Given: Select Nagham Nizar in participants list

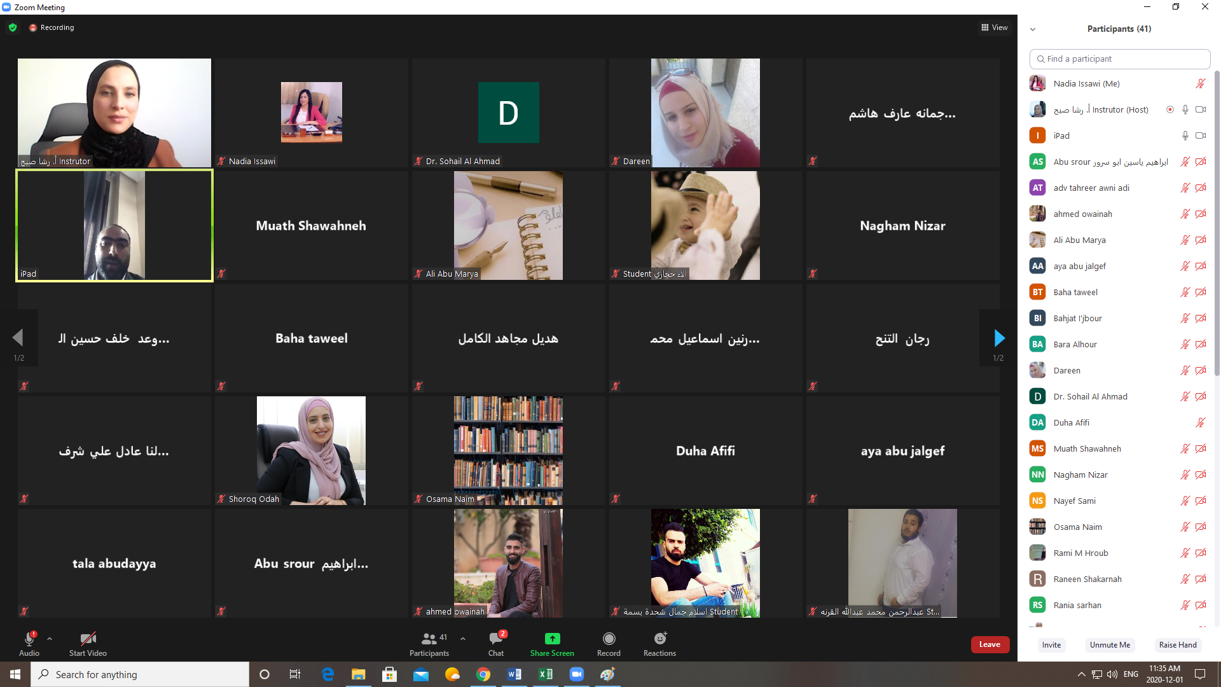Looking at the screenshot, I should pyautogui.click(x=1119, y=475).
